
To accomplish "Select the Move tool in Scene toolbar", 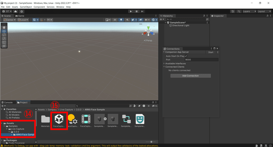I will click(x=4, y=31).
